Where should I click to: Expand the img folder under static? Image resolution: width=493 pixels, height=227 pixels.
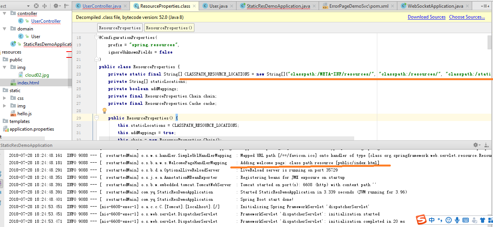(5, 106)
